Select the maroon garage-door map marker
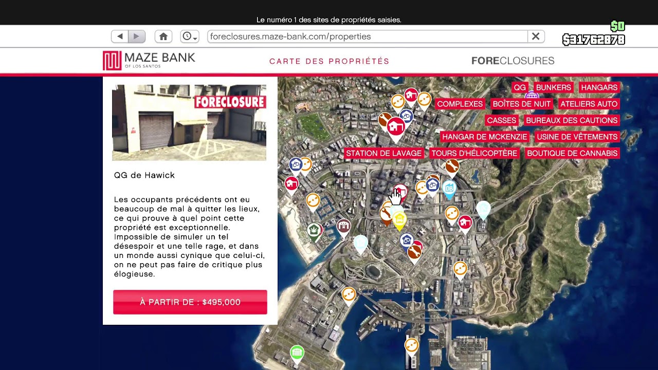Image resolution: width=658 pixels, height=370 pixels. click(343, 228)
